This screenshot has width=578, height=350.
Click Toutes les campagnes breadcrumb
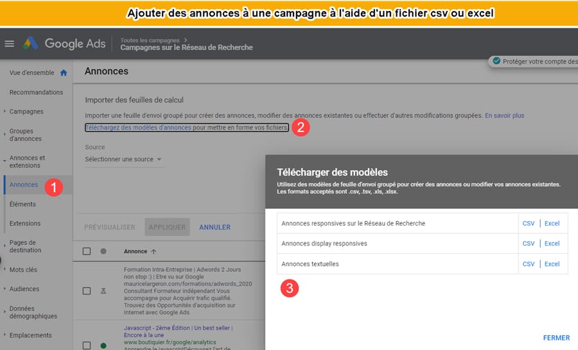pyautogui.click(x=150, y=40)
